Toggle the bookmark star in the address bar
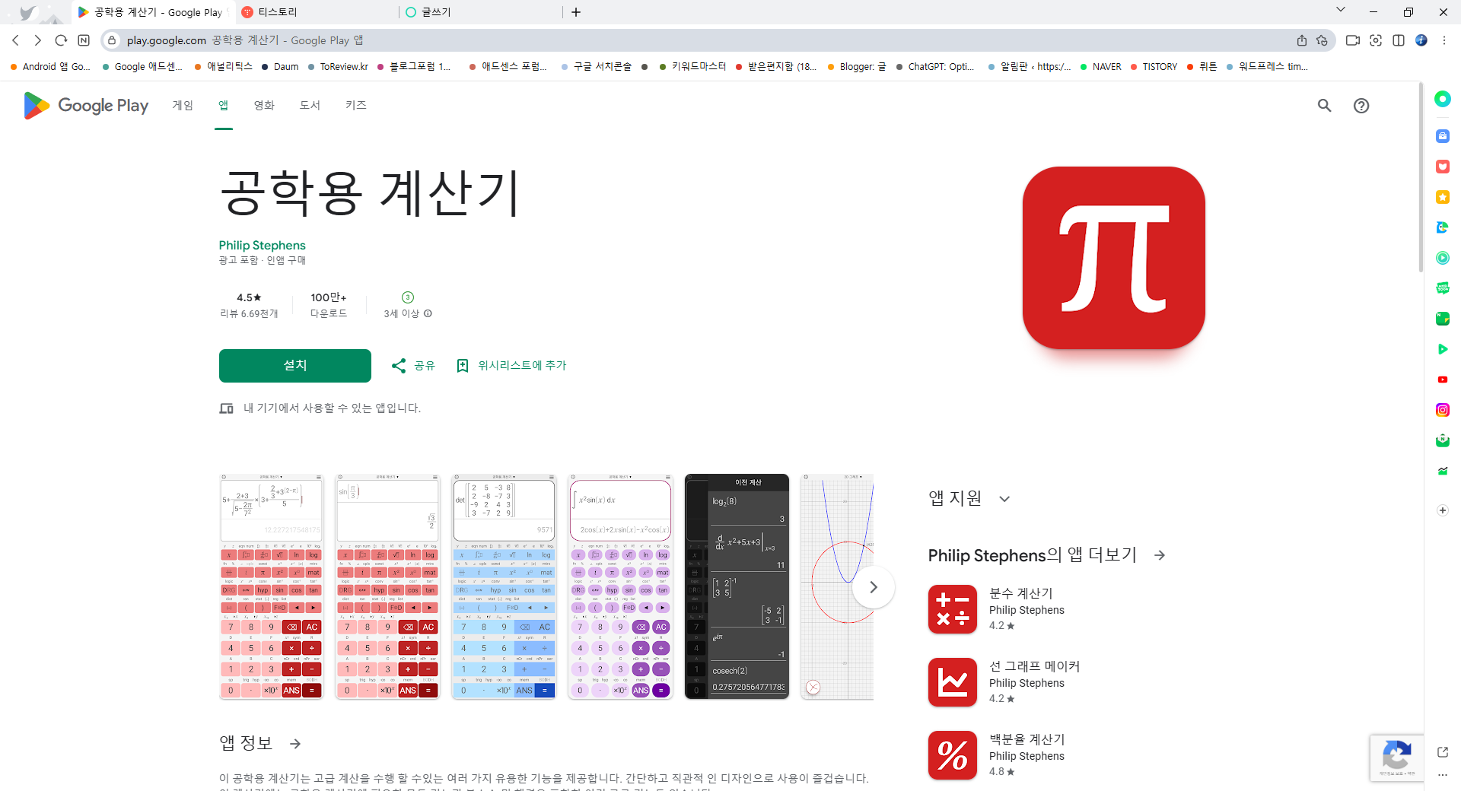 click(x=1323, y=40)
